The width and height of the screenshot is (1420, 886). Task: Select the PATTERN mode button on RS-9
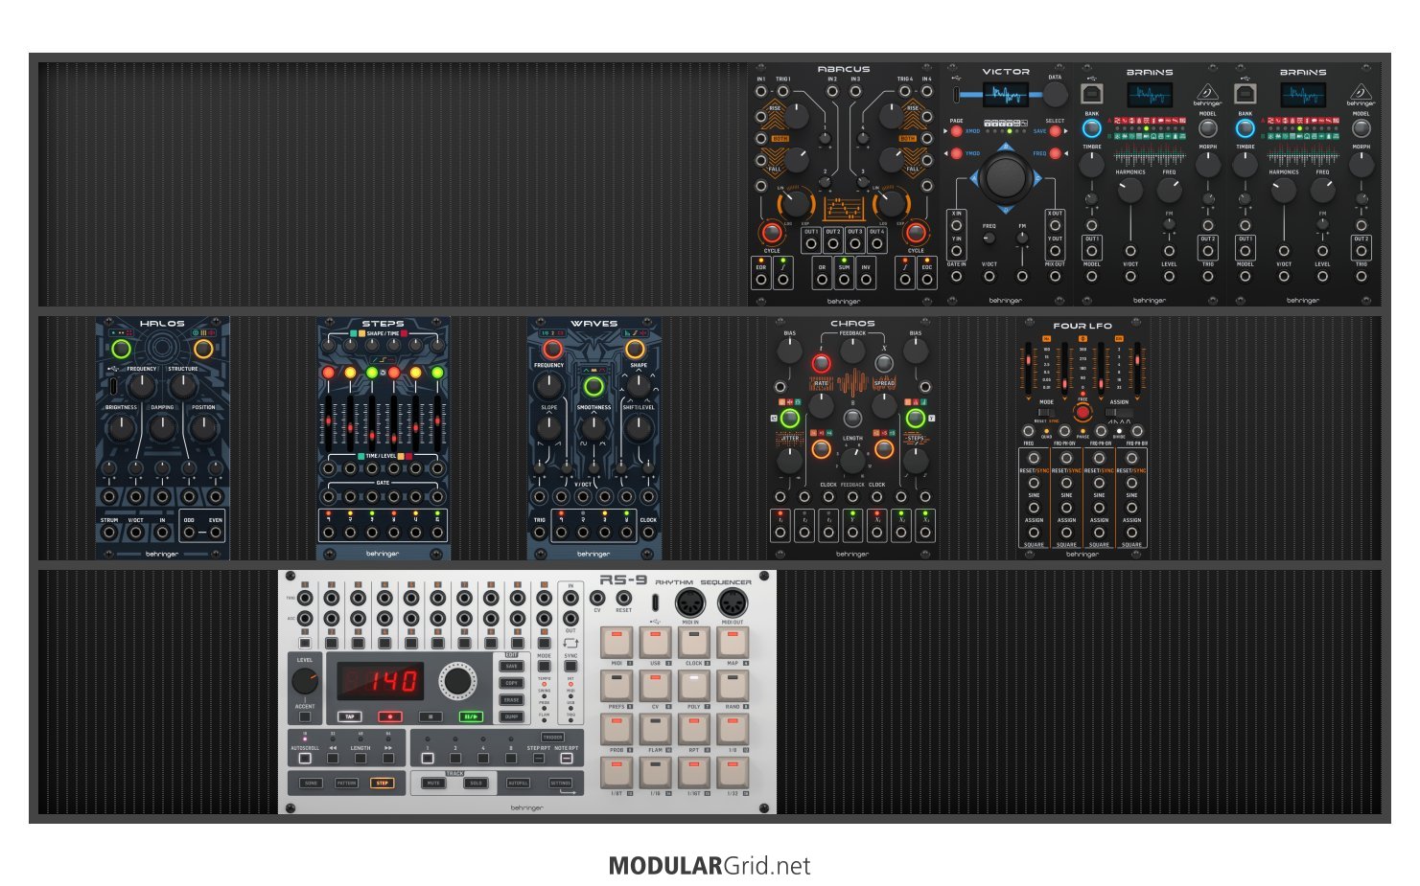346,783
